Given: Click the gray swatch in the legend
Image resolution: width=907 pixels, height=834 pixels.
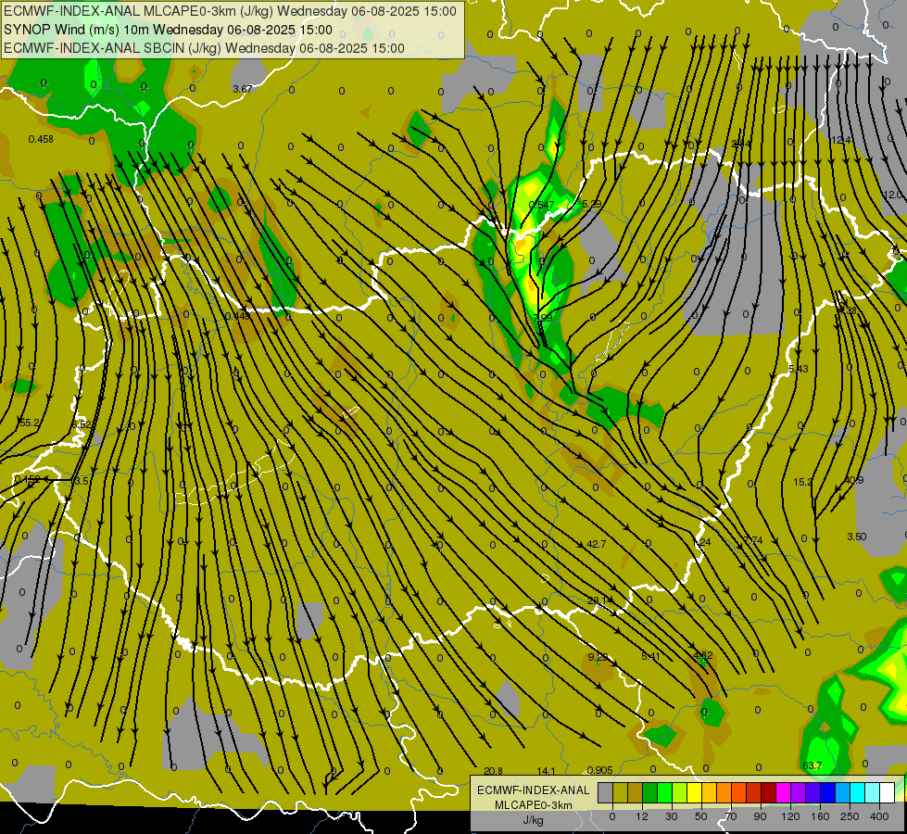Looking at the screenshot, I should point(606,792).
